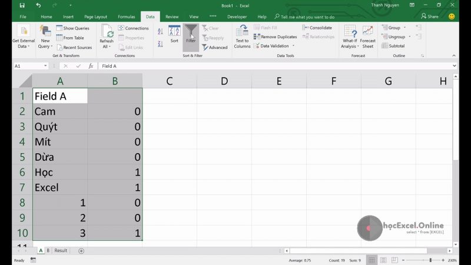Screen dimensions: 471x265
Task: Click Refresh All
Action: click(107, 37)
